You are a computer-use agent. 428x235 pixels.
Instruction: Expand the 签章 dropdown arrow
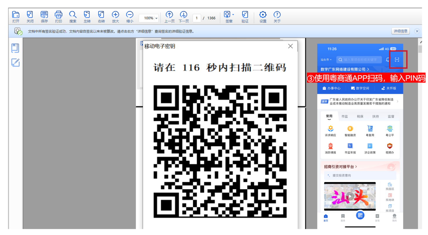point(233,14)
